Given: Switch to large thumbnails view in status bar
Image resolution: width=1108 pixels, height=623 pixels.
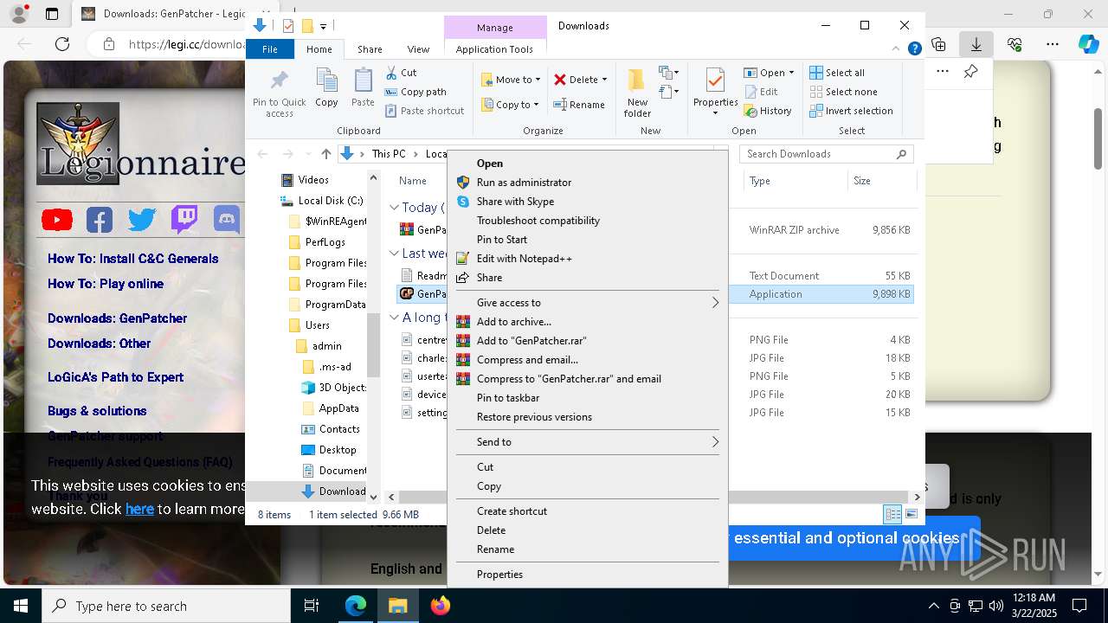Looking at the screenshot, I should (x=912, y=515).
